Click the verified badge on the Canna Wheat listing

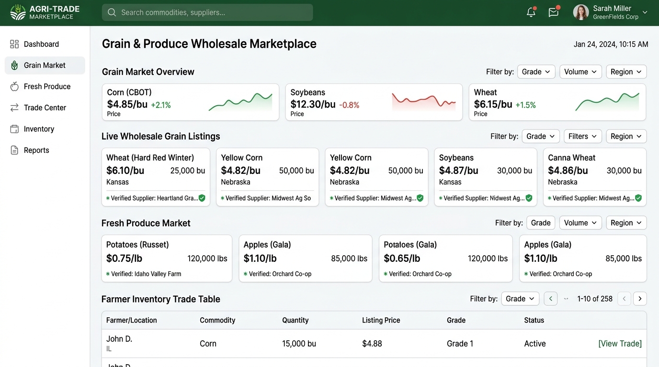[638, 198]
